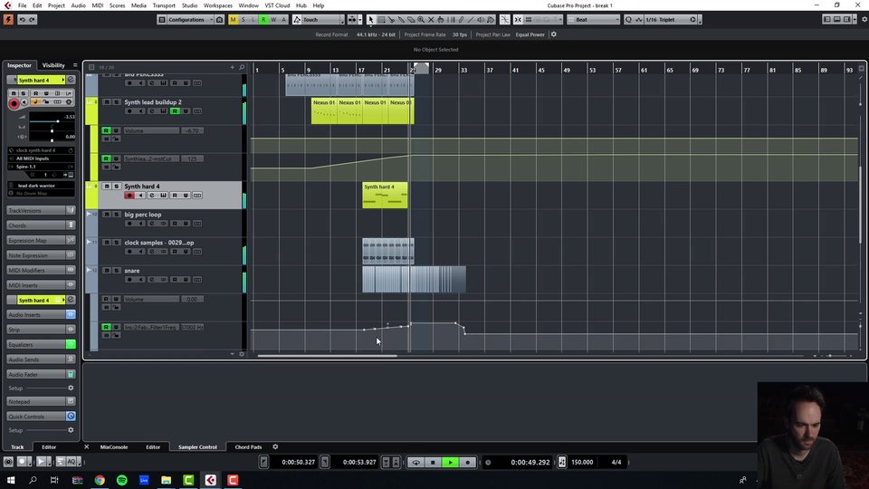Close lower zone with X button
This screenshot has width=869, height=489.
(x=87, y=446)
